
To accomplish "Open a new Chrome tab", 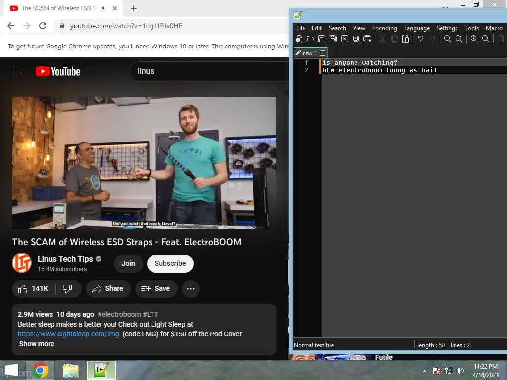I will pos(134,8).
